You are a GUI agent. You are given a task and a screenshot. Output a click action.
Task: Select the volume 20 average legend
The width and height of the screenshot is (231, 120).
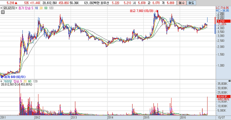pyautogui.click(x=25, y=81)
